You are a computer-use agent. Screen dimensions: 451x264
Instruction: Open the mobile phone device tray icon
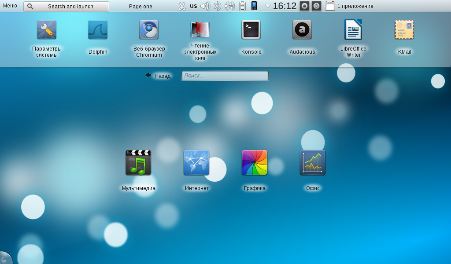(x=254, y=6)
